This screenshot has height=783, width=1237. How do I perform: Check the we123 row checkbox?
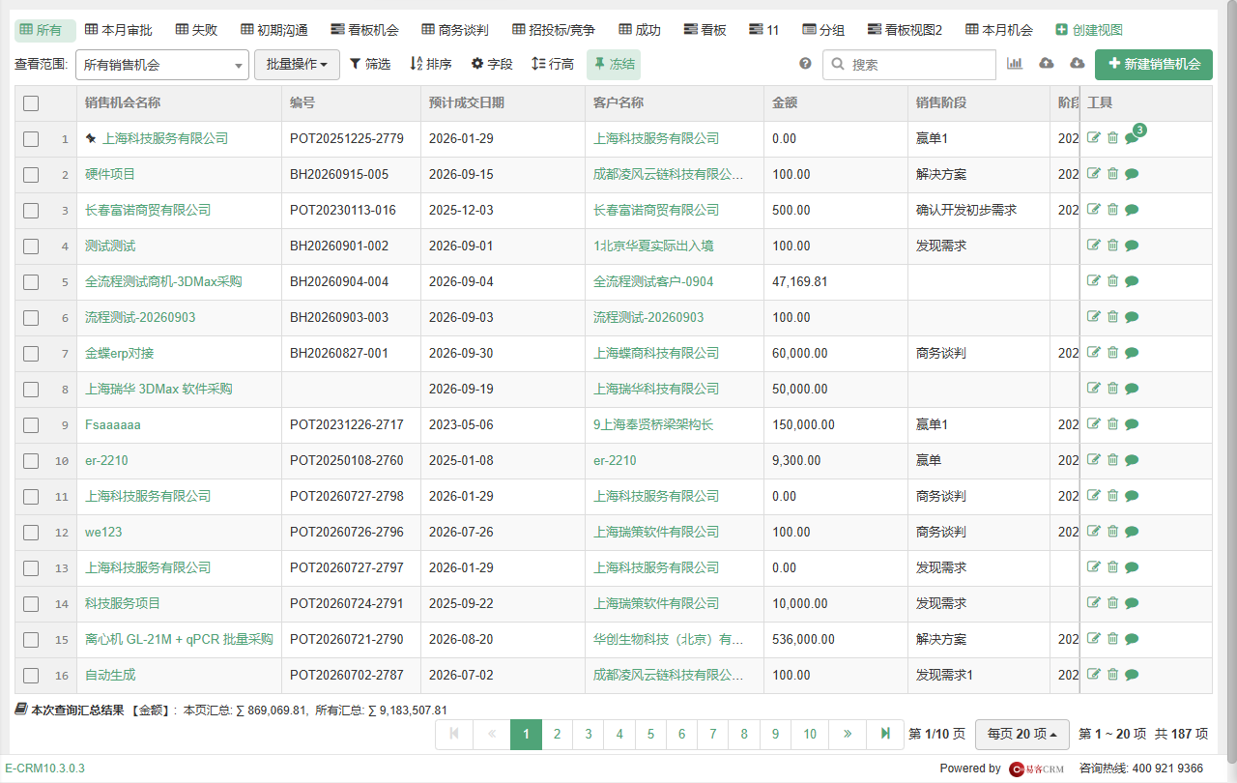(31, 533)
